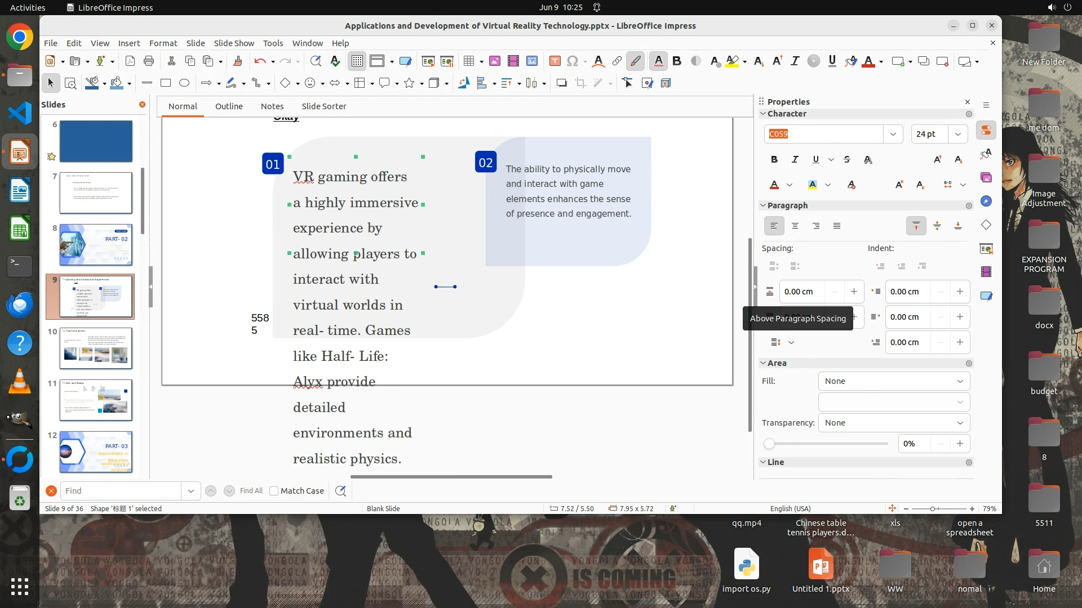Viewport: 1082px width, 608px height.
Task: Select the Rectangle shape tool
Action: pos(166,83)
